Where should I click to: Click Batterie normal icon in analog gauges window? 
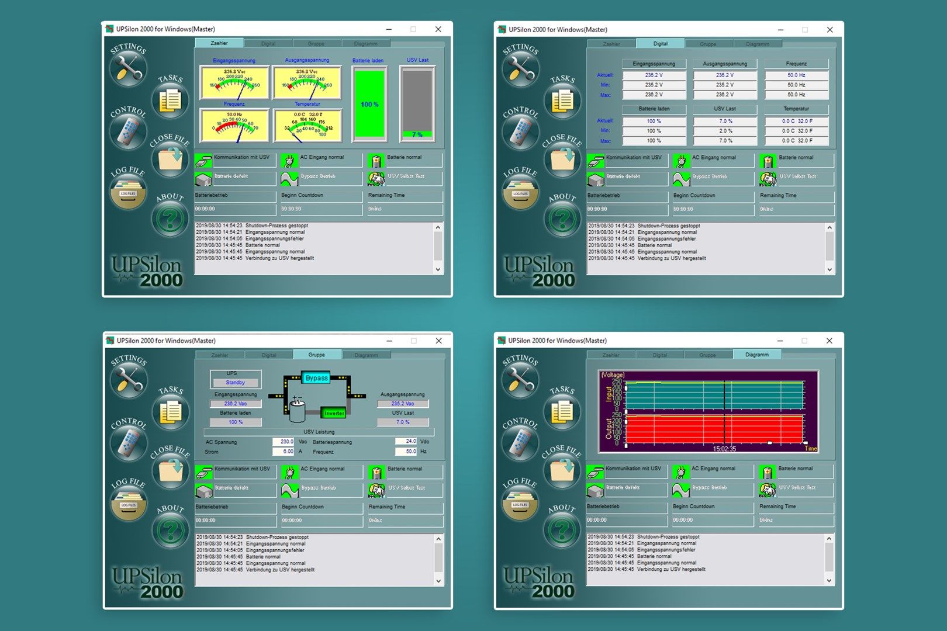pos(376,160)
